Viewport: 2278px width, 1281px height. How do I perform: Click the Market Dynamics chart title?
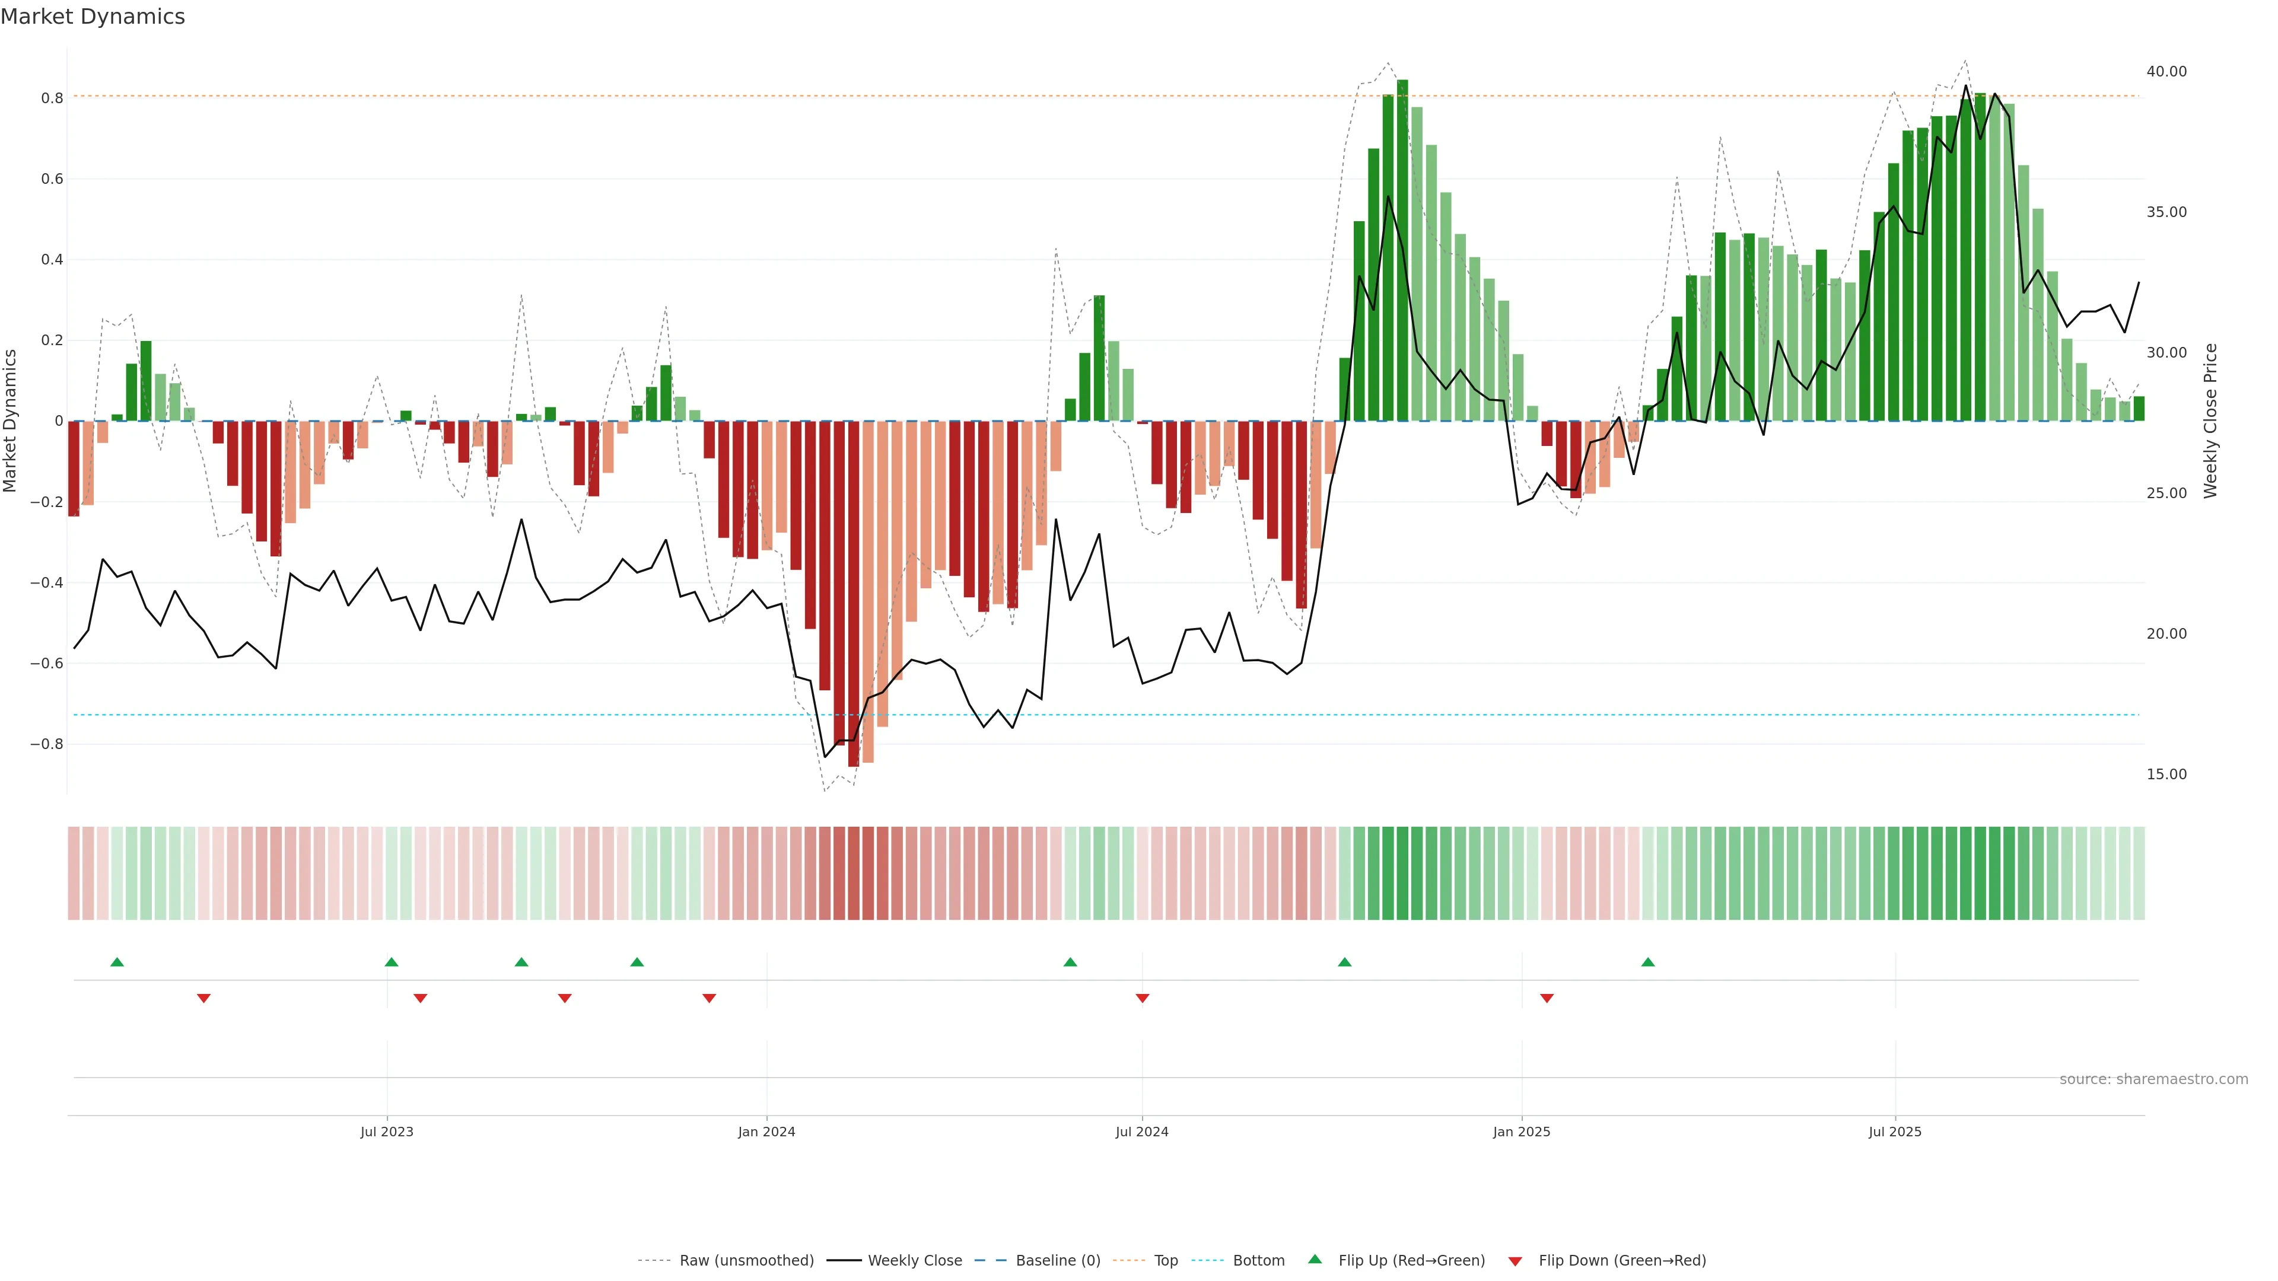[x=93, y=17]
